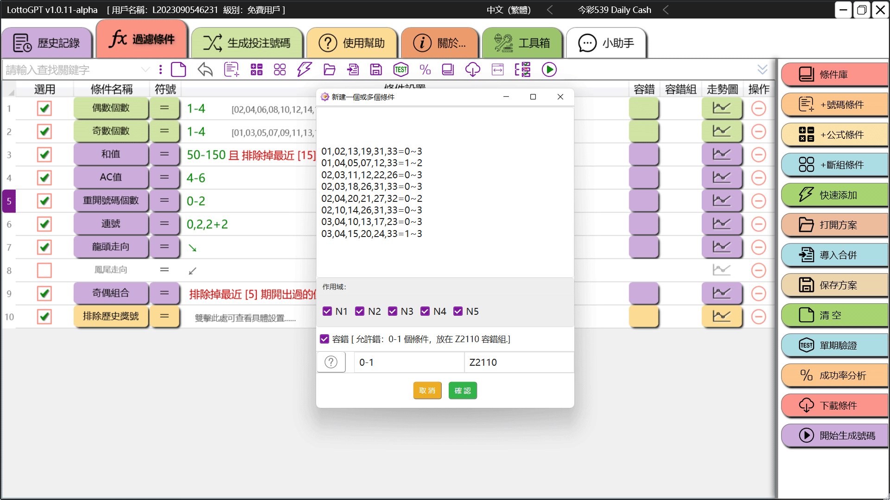Click the quick add lightning toolbar icon
The width and height of the screenshot is (890, 500).
(305, 69)
